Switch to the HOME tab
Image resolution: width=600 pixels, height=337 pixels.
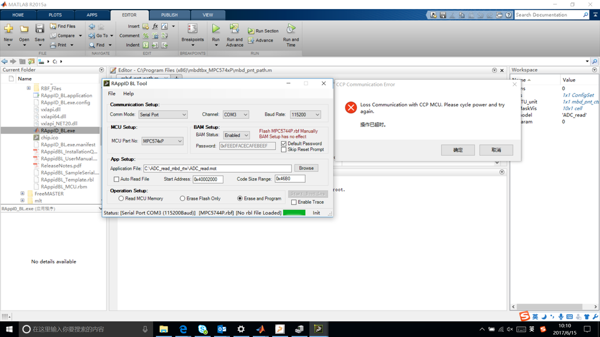pos(18,15)
